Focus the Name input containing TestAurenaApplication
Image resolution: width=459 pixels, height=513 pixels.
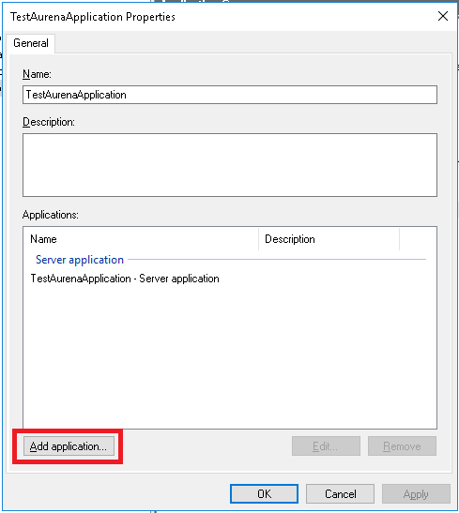pos(230,95)
